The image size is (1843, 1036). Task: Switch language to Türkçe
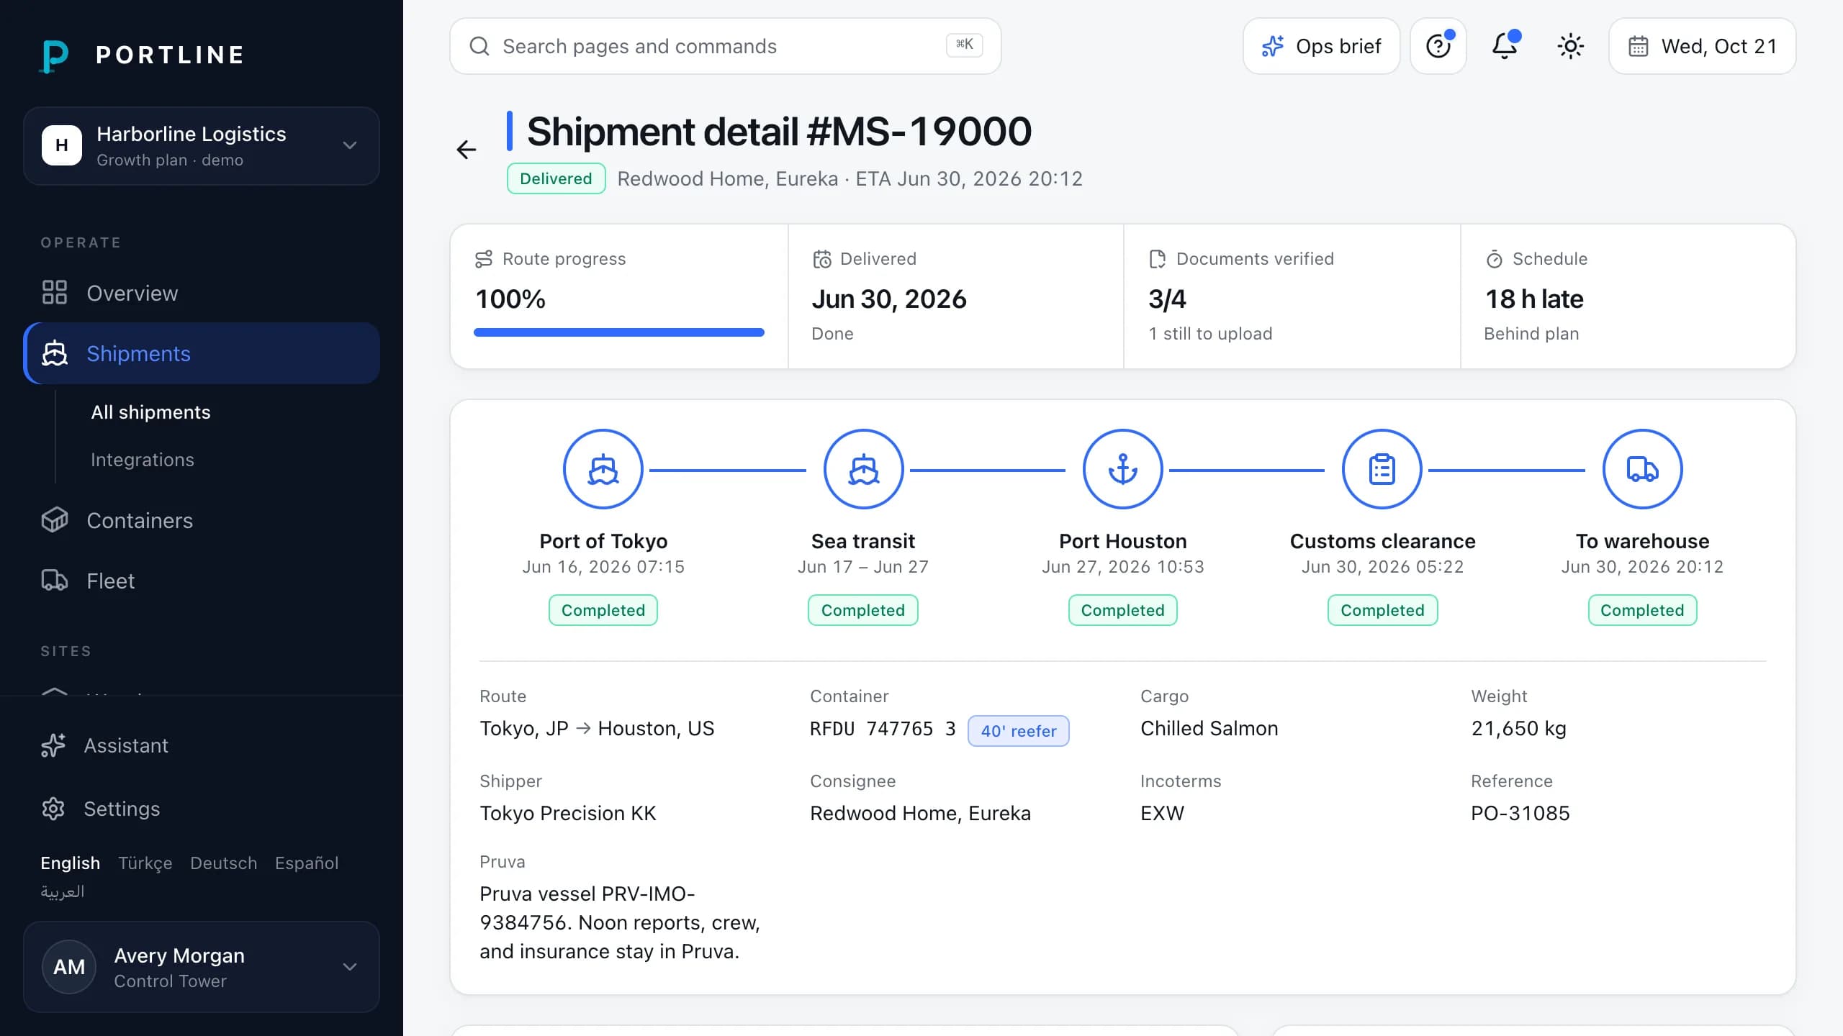145,863
